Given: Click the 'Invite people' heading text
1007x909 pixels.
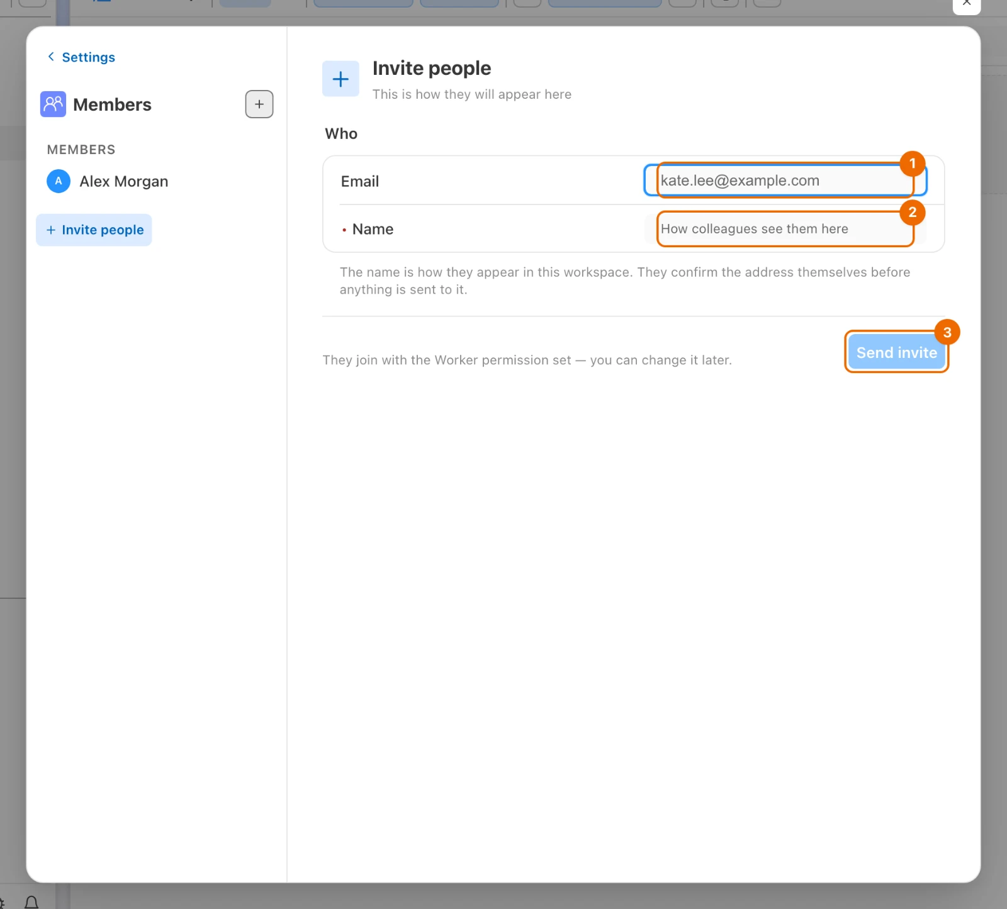Looking at the screenshot, I should (x=432, y=68).
